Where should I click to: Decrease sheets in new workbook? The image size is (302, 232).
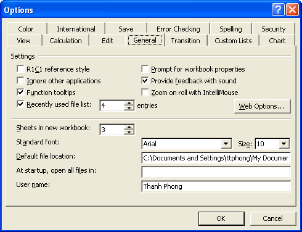pyautogui.click(x=129, y=132)
